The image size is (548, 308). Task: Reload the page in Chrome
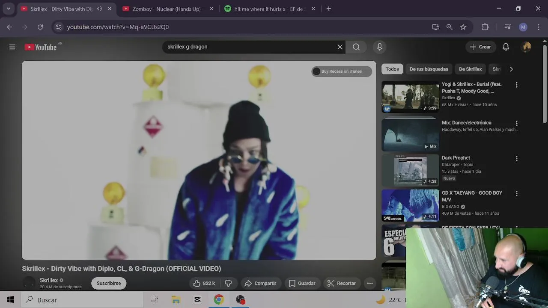[x=40, y=27]
